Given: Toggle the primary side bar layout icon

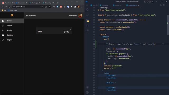Looking at the screenshot, I should tap(145, 2).
